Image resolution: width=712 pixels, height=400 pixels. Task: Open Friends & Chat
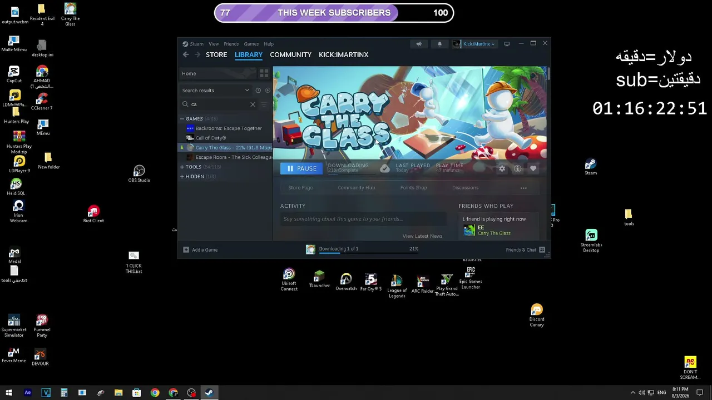coord(525,250)
